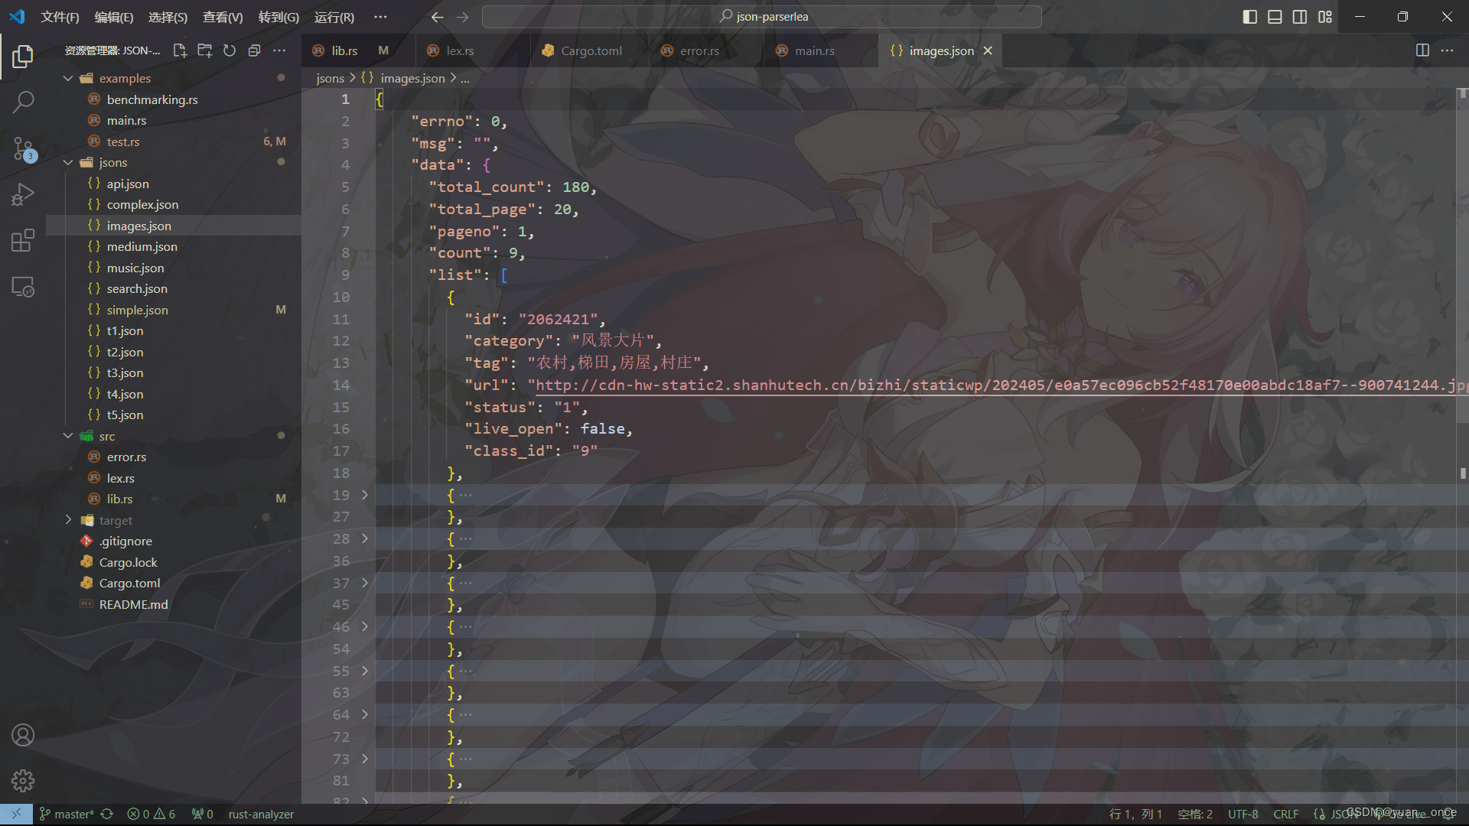Close the images.json tab
Image resolution: width=1469 pixels, height=826 pixels.
pyautogui.click(x=988, y=50)
